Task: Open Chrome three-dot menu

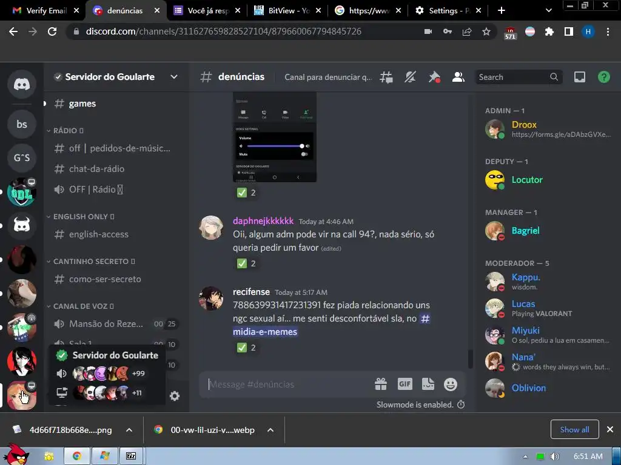Action: [x=608, y=31]
